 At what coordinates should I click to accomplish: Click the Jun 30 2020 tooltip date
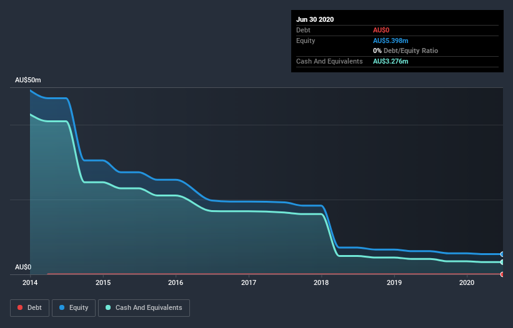[315, 19]
